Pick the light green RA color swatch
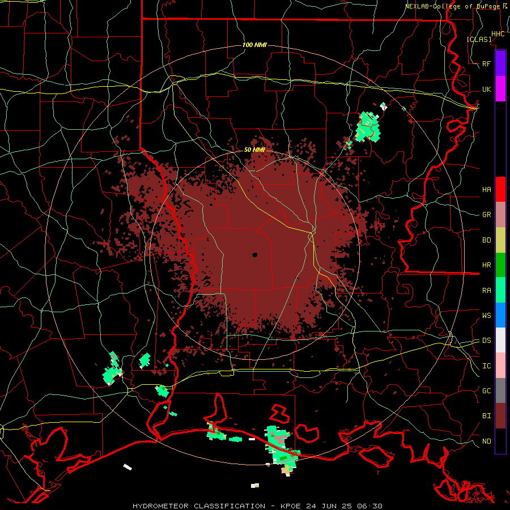Viewport: 510px width, 510px height. click(x=500, y=290)
